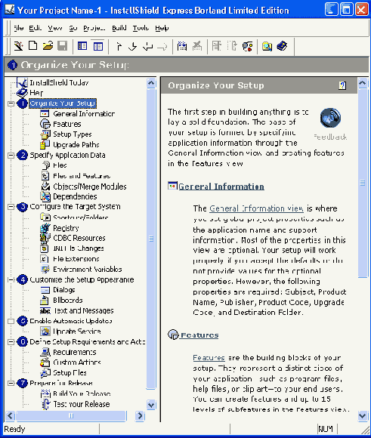Open the Edit menu
Image resolution: width=371 pixels, height=438 pixels.
[x=36, y=28]
